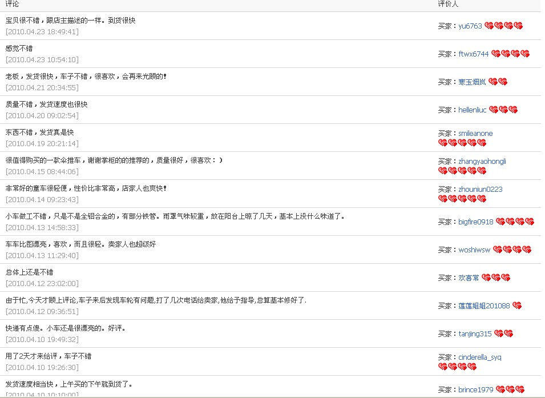Screen dimensions: 545x398
Task: Click the 评论 column header
Action: [x=12, y=4]
